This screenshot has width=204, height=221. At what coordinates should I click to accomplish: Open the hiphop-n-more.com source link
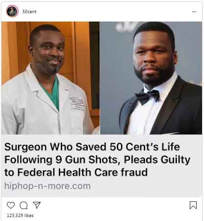point(48,186)
